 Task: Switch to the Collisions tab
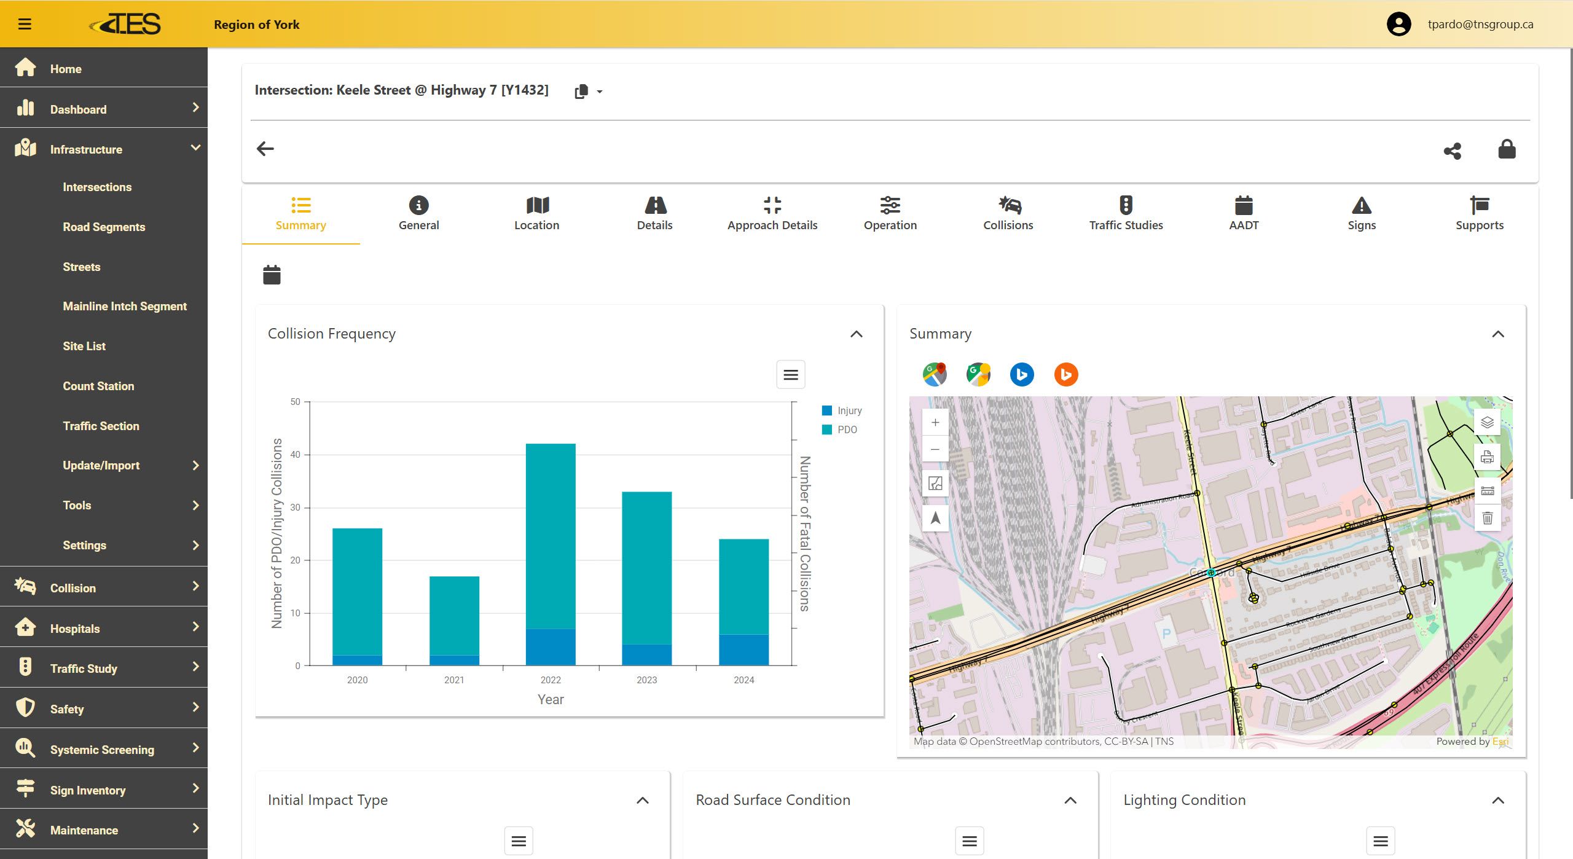tap(1008, 213)
